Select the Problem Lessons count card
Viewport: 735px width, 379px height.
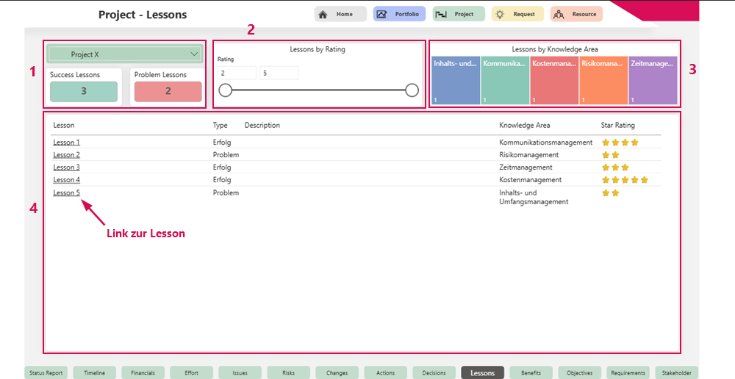(168, 91)
